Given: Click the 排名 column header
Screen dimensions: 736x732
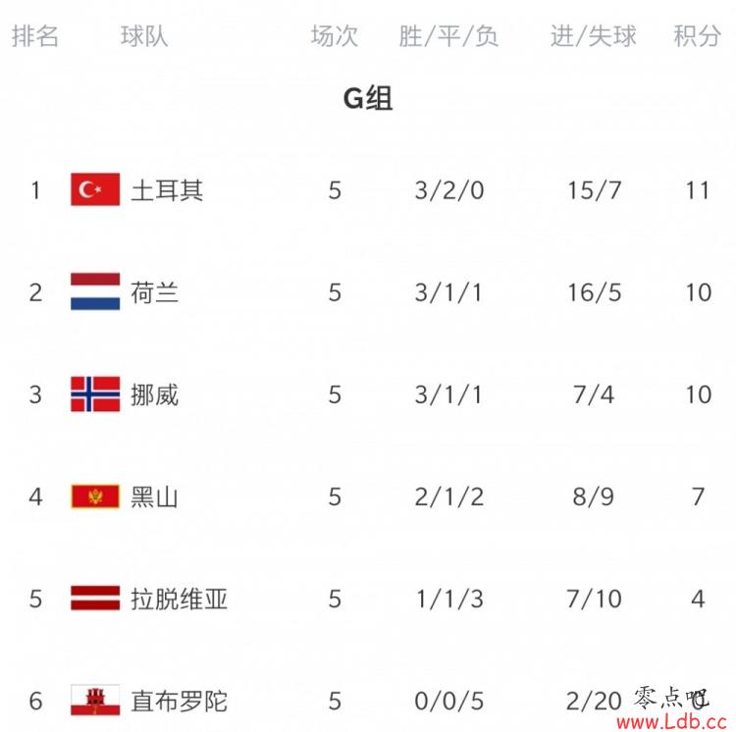Looking at the screenshot, I should [35, 36].
